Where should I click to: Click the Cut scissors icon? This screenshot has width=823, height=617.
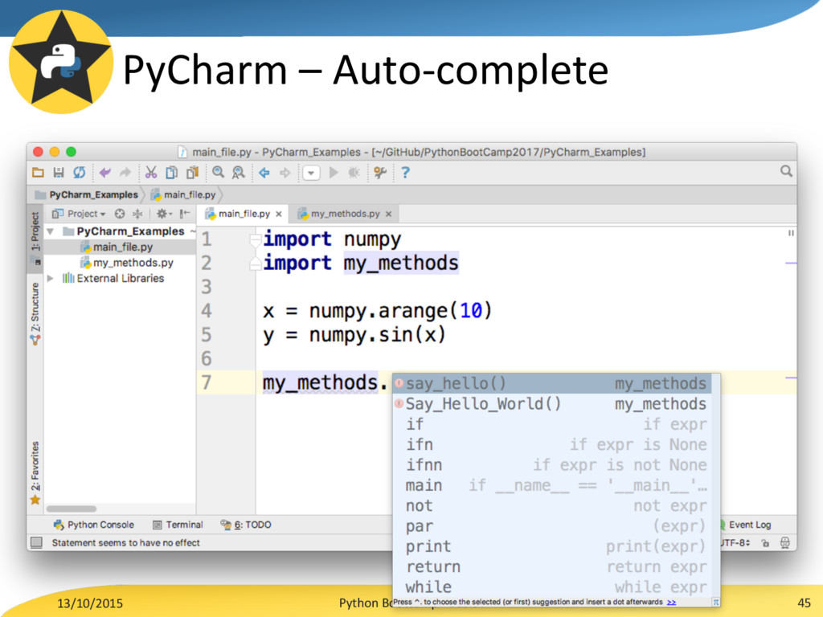(x=151, y=173)
